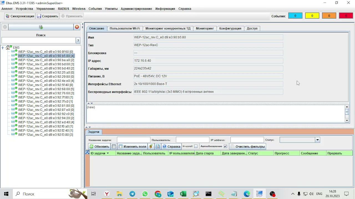Open the Задачи tab
This screenshot has height=199, width=355.
[x=93, y=132]
